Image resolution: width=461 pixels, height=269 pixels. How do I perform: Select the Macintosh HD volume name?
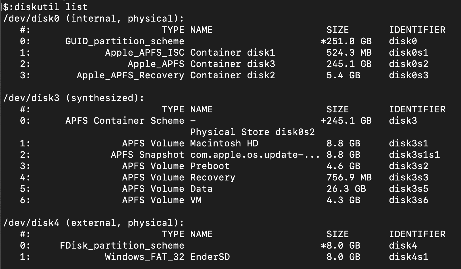tap(224, 143)
